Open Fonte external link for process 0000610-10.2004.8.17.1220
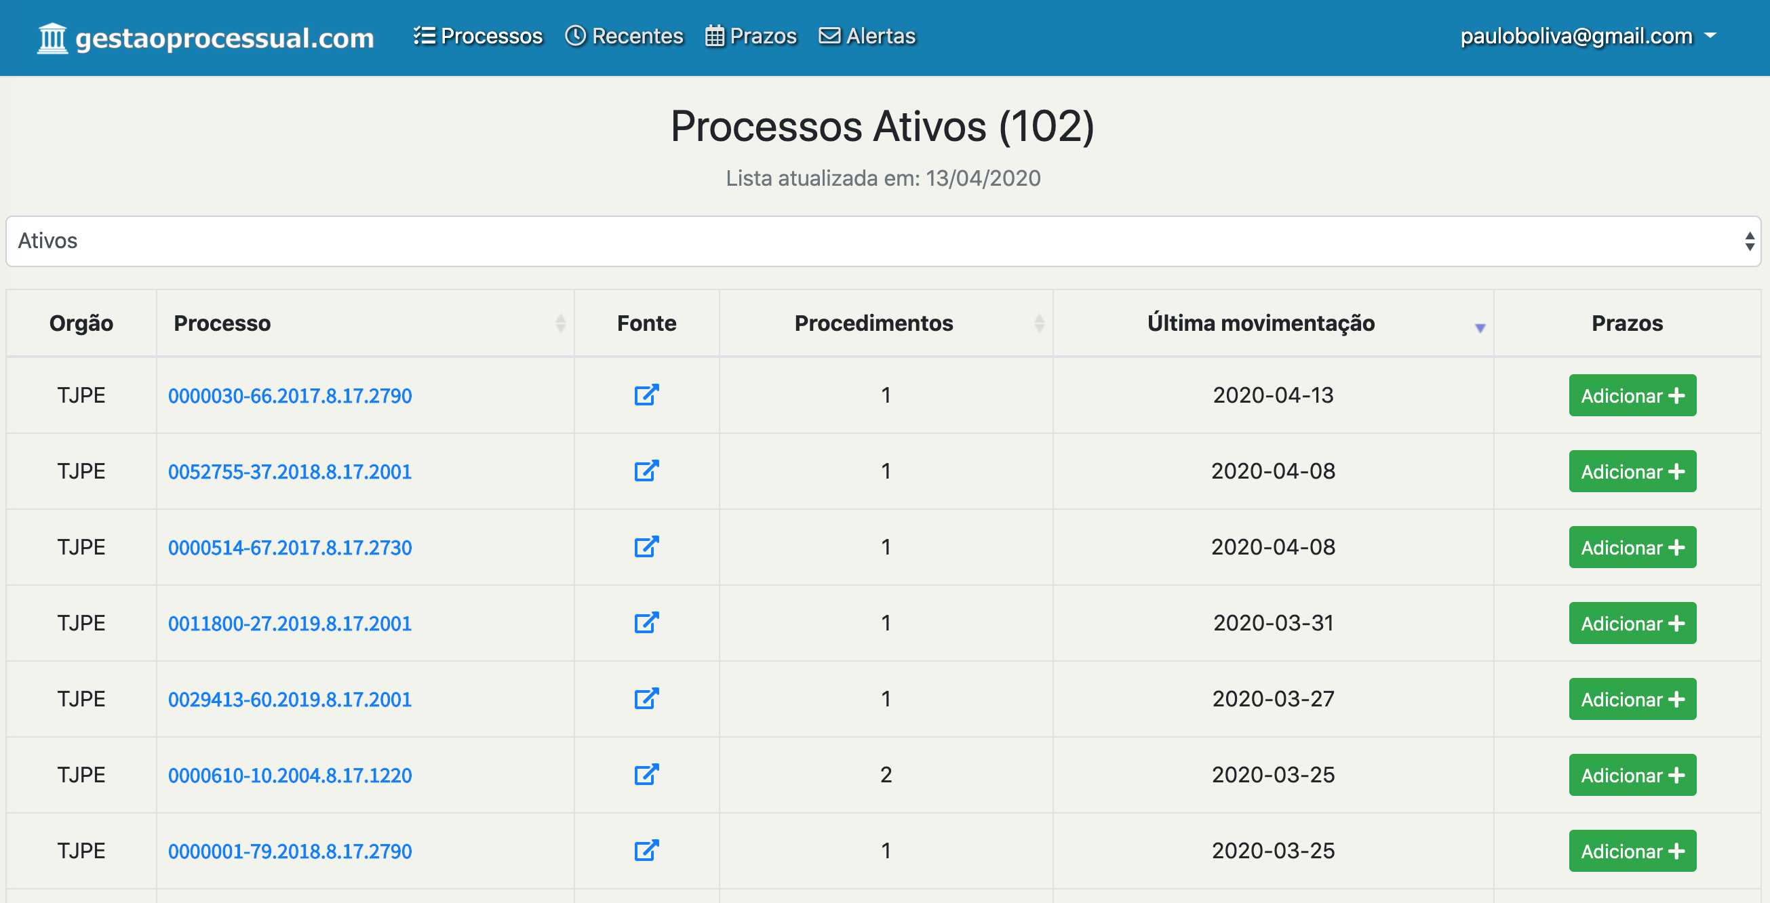 pyautogui.click(x=646, y=775)
